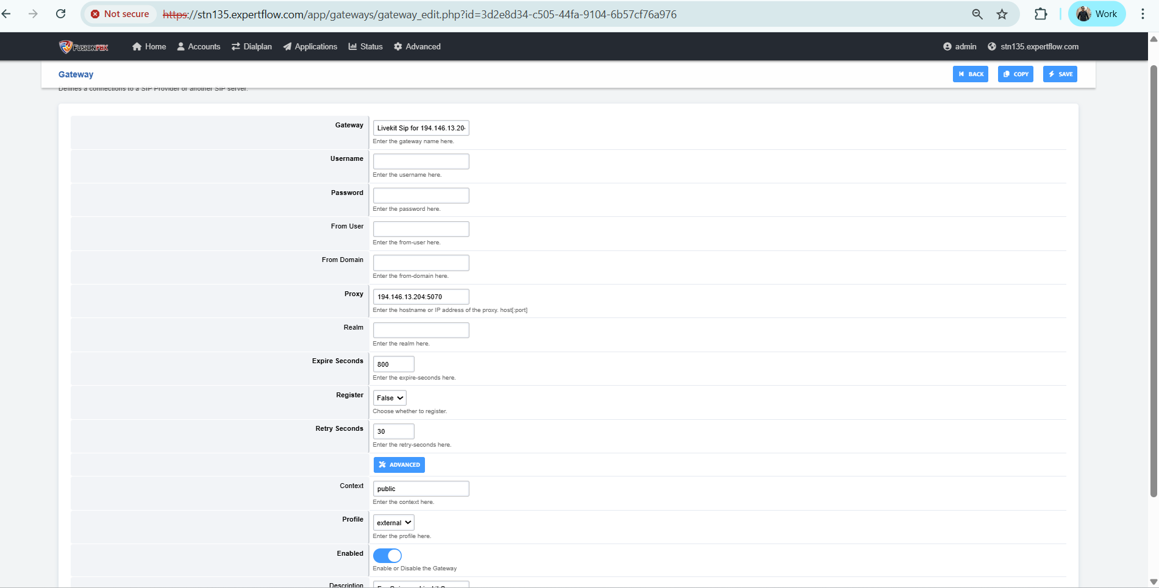Reload the page with browser refresh icon
The image size is (1159, 588).
pos(60,14)
